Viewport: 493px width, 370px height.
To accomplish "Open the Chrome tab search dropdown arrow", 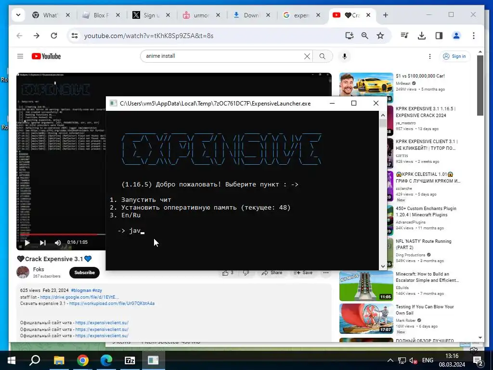I will pos(18,15).
